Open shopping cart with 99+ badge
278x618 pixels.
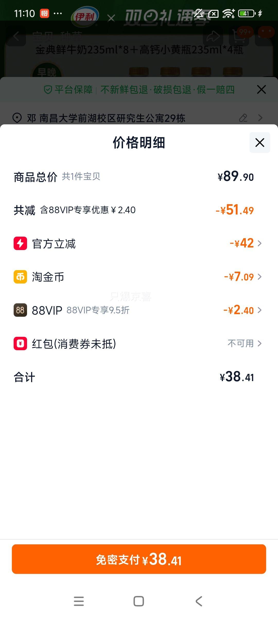(x=239, y=37)
